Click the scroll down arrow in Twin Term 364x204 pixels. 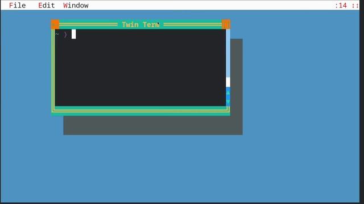tap(228, 101)
